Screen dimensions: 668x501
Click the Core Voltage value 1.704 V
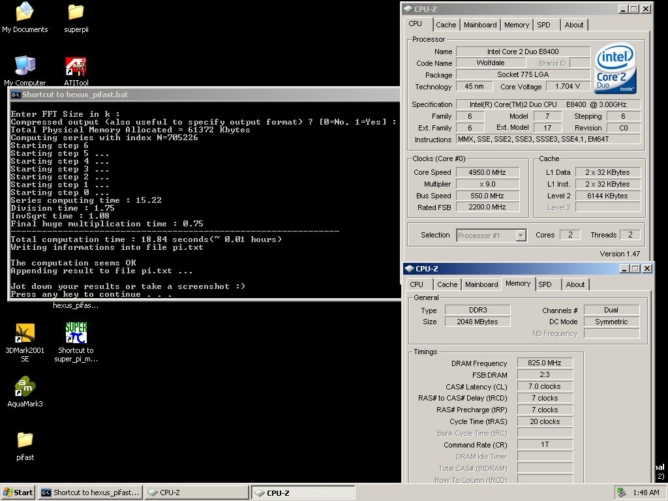coord(568,87)
